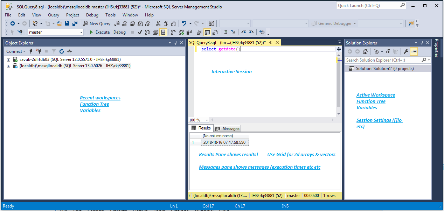Click the Navigate Backward arrow icon

click(13, 23)
